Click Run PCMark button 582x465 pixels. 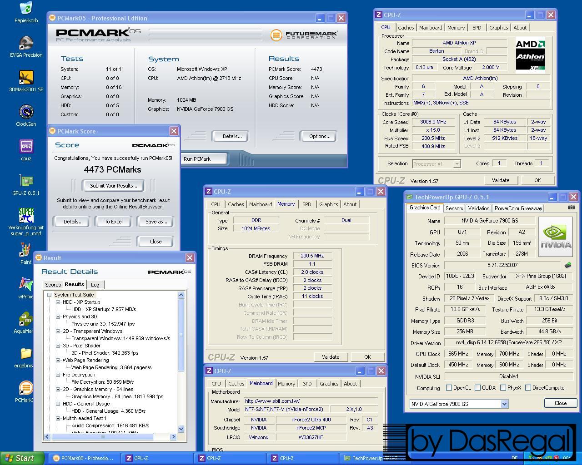click(203, 159)
